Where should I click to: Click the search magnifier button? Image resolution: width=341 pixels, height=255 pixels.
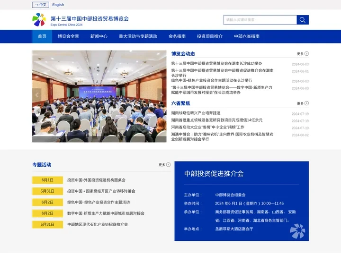pyautogui.click(x=303, y=20)
